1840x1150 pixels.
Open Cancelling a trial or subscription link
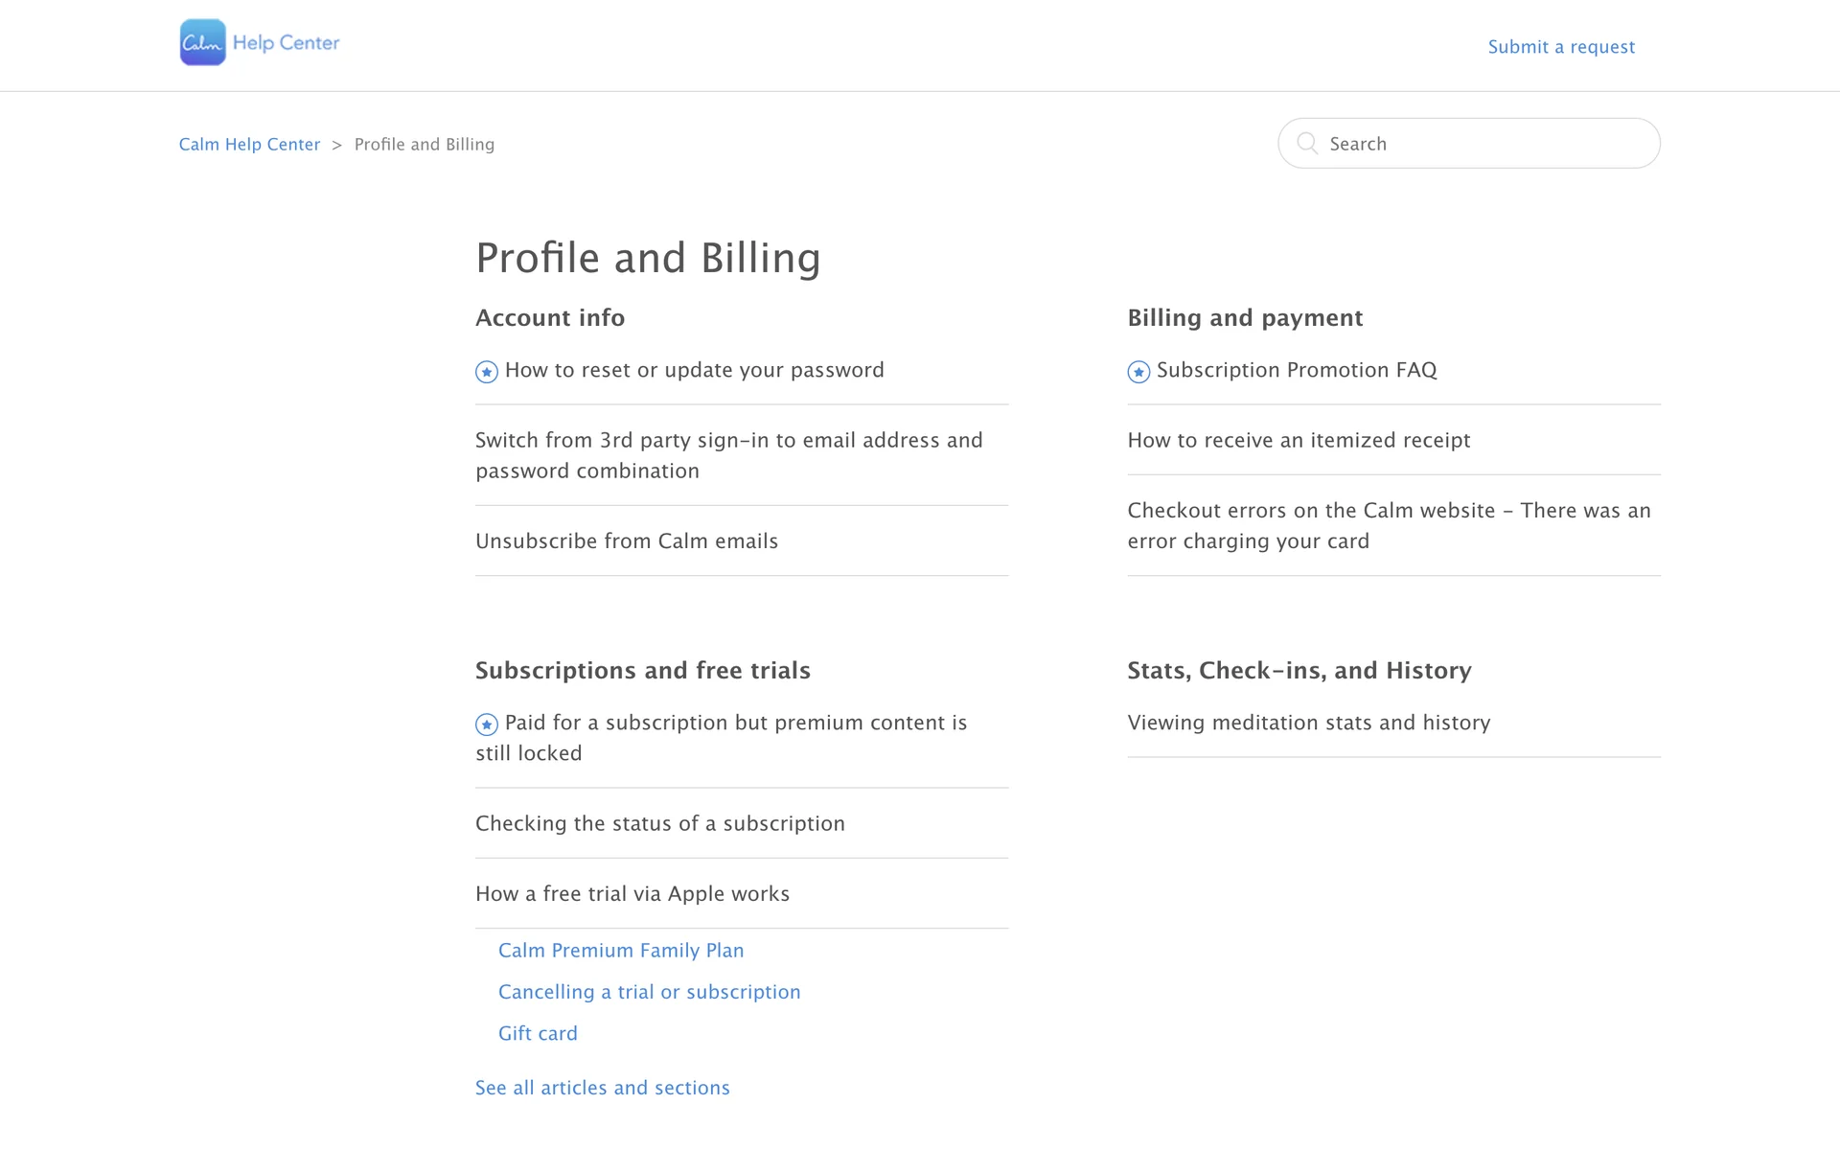coord(649,993)
